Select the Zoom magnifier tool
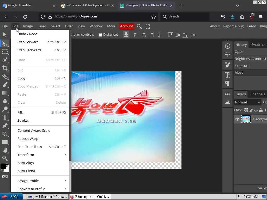267x200 pixels. pos(5,158)
